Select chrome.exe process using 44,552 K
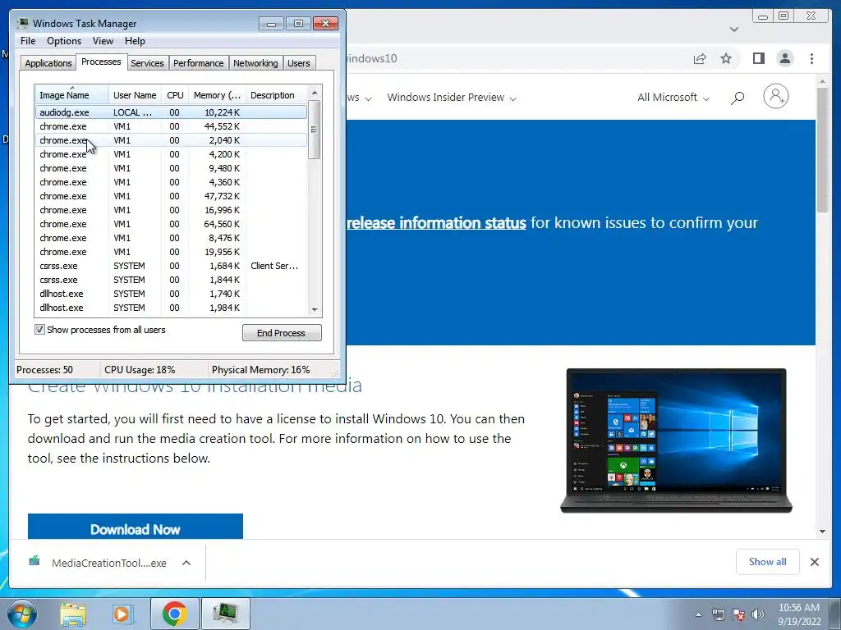 pyautogui.click(x=171, y=126)
